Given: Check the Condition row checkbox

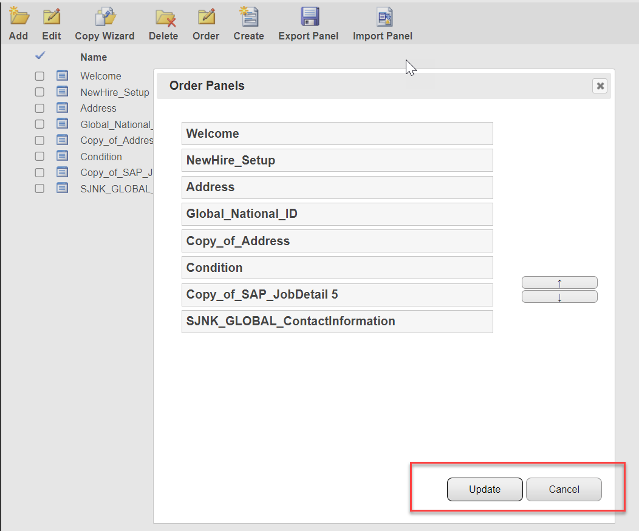Looking at the screenshot, I should click(x=39, y=157).
